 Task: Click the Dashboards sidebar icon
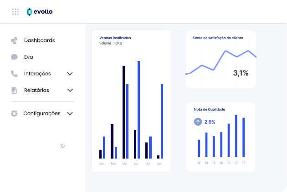pos(14,40)
